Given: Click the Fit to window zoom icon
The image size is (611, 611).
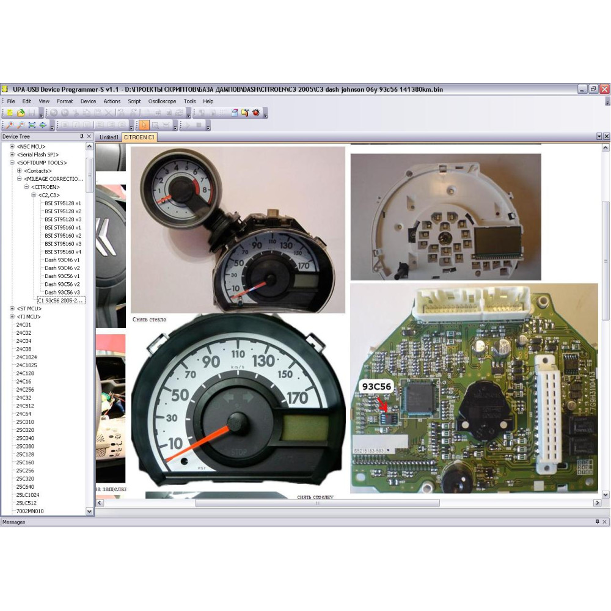Looking at the screenshot, I should click(32, 125).
